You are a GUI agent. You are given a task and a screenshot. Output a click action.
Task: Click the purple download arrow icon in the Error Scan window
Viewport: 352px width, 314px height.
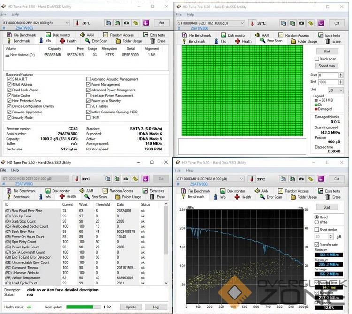click(x=321, y=23)
